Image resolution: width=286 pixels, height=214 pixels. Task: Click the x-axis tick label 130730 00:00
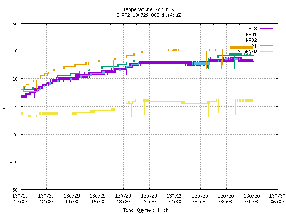(x=200, y=199)
